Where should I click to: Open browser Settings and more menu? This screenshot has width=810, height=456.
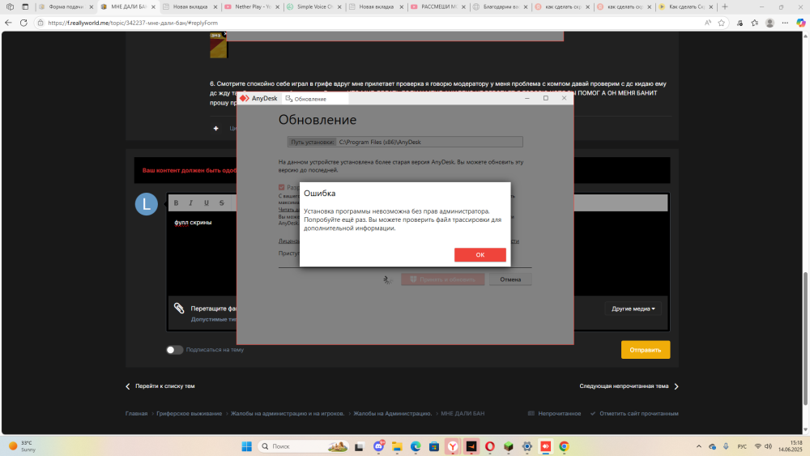(x=785, y=23)
